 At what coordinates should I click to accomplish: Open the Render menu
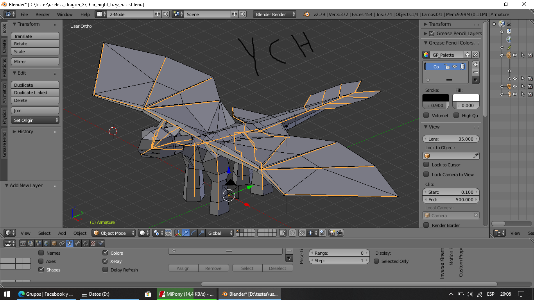pos(42,14)
